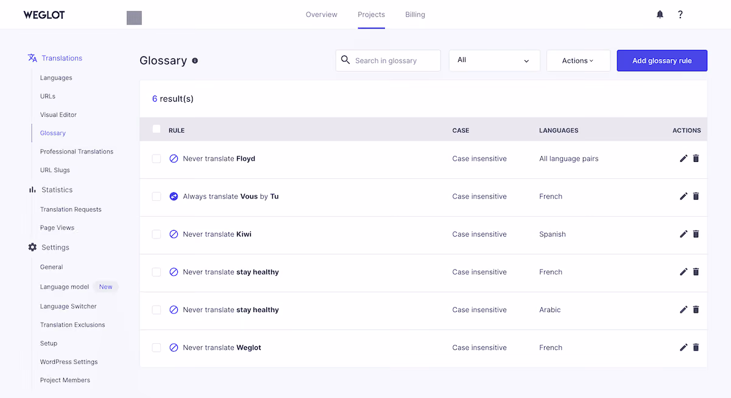Click the never-translate icon beside Weglot
The image size is (731, 398).
pos(174,347)
